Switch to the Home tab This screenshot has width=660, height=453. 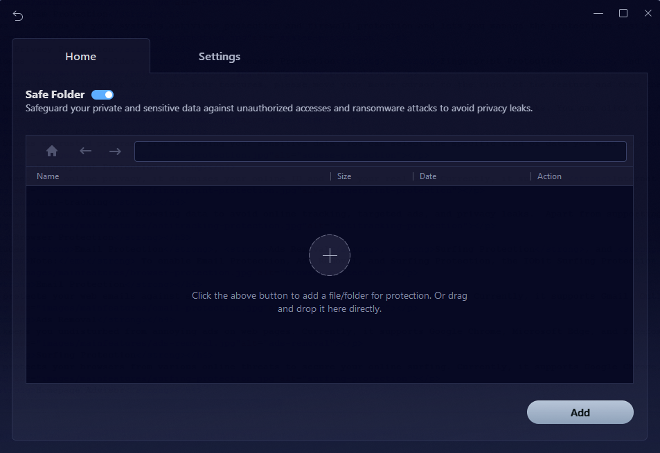coord(80,57)
